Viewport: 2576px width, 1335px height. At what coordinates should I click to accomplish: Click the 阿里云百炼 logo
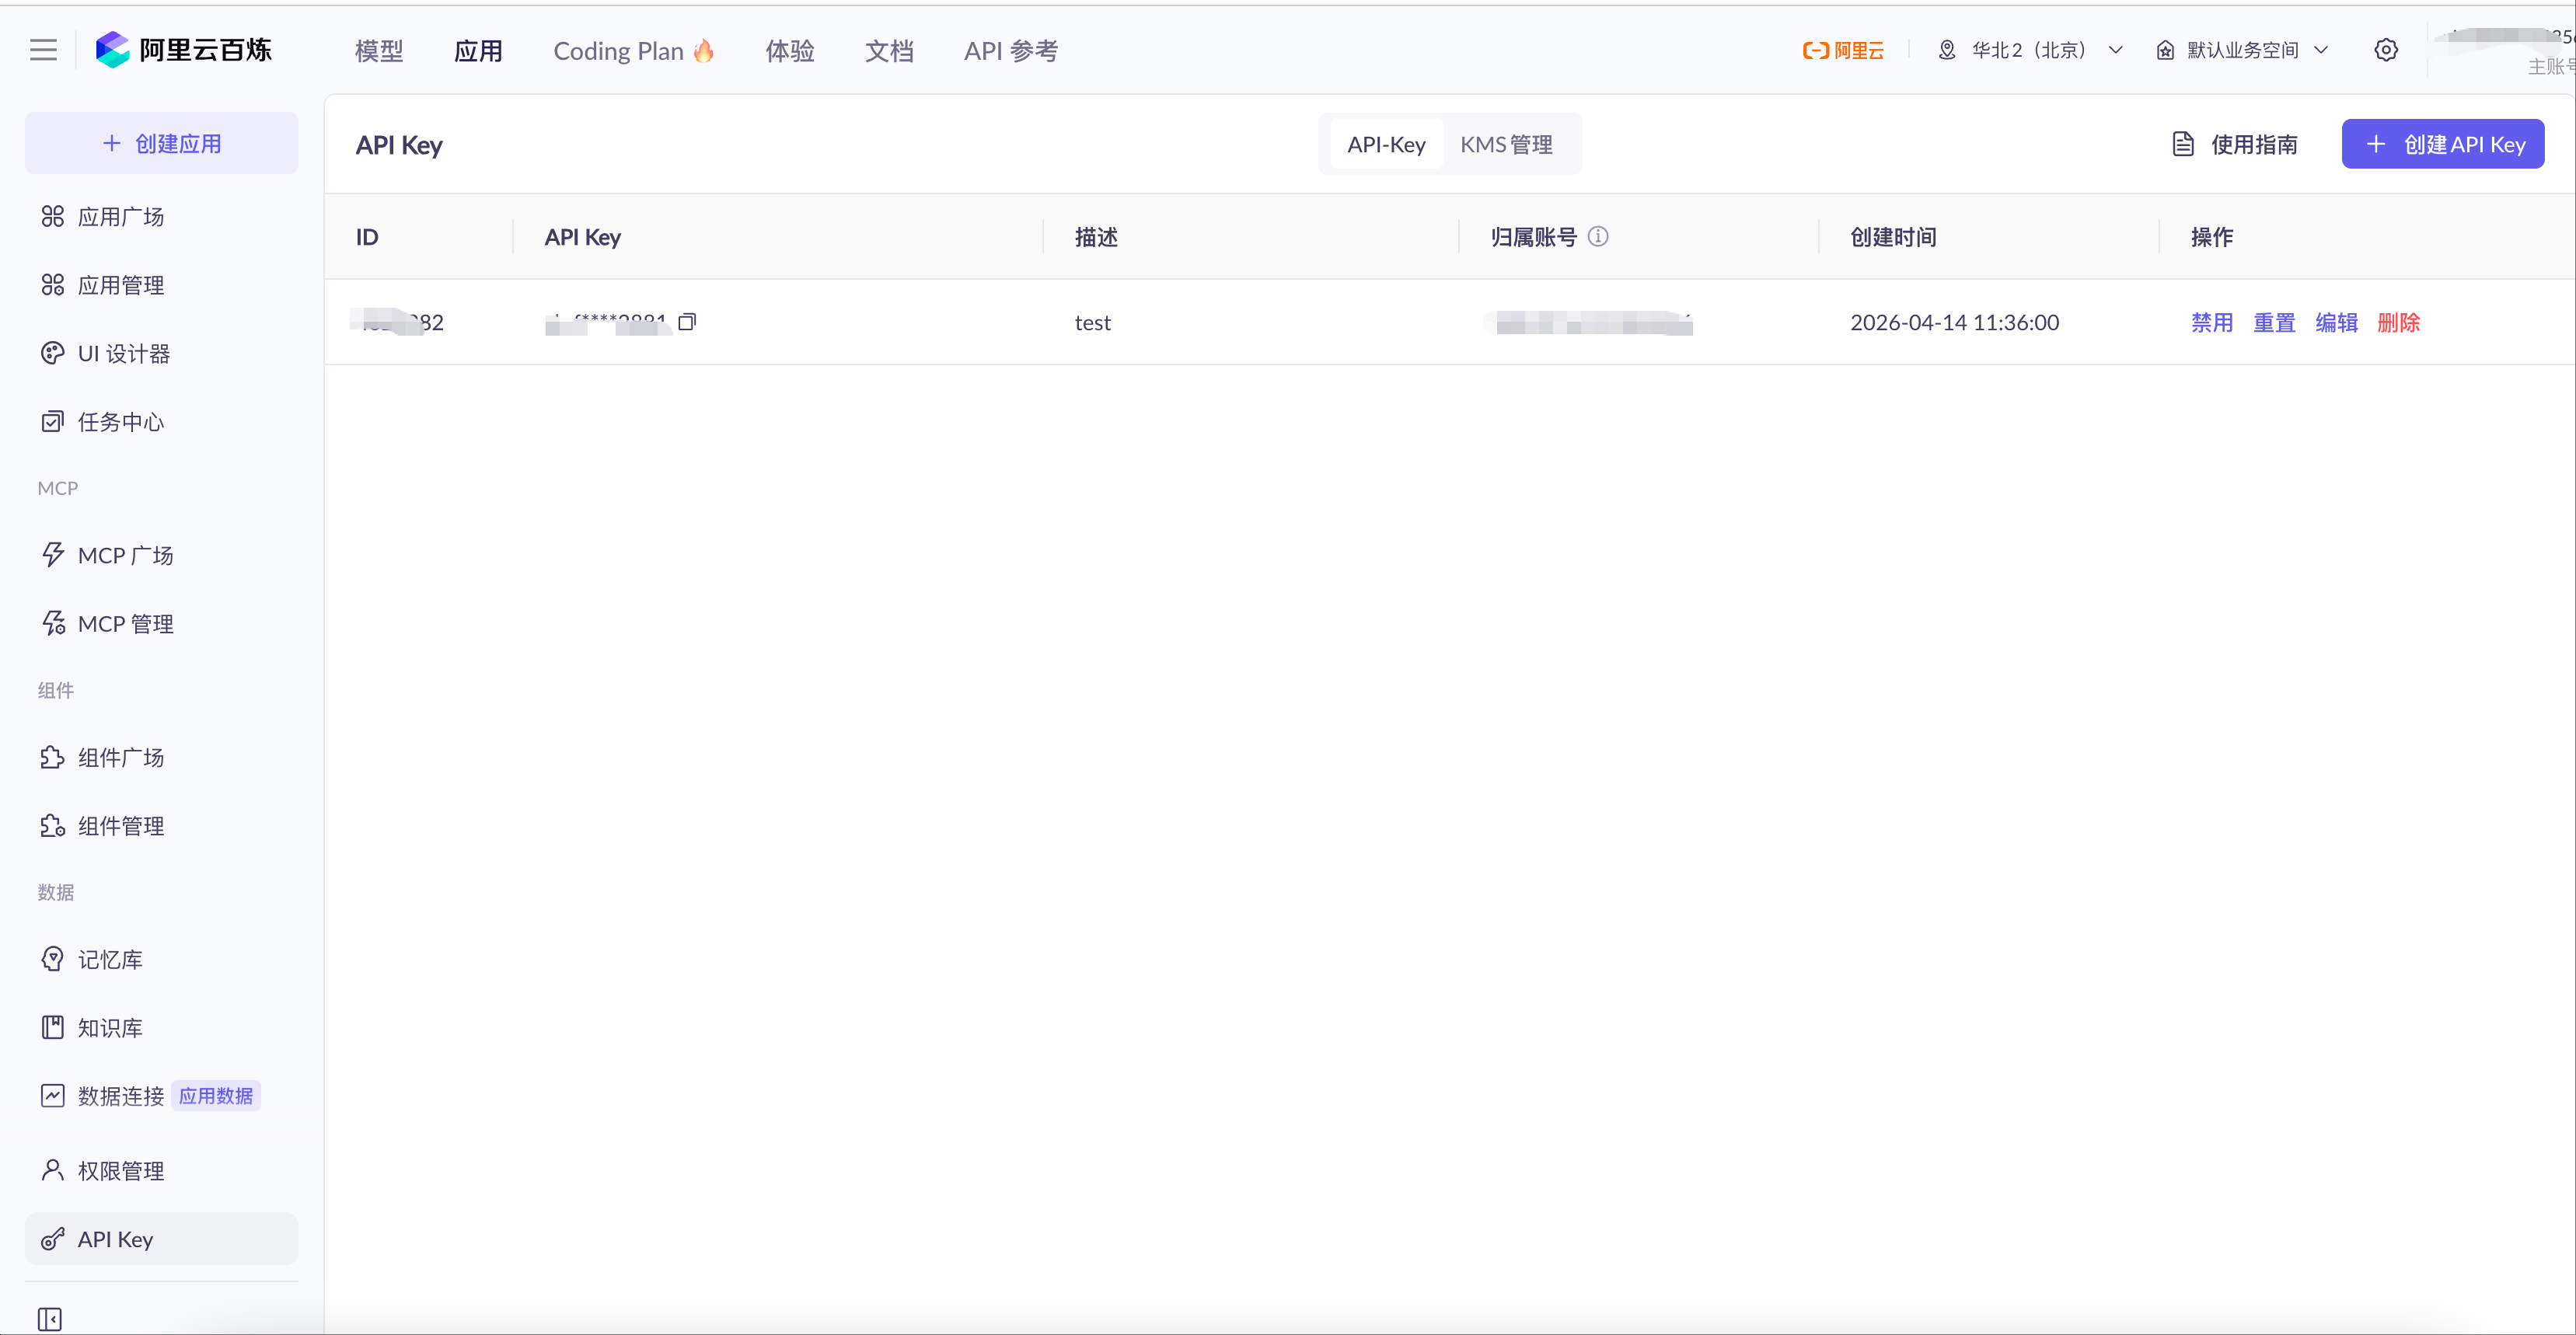[184, 50]
